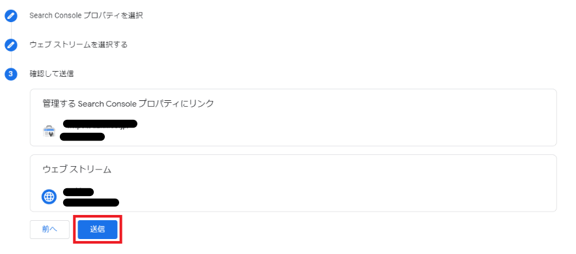Image resolution: width=576 pixels, height=254 pixels.
Task: Click the ウェブ ストリーム card heading
Action: point(77,169)
